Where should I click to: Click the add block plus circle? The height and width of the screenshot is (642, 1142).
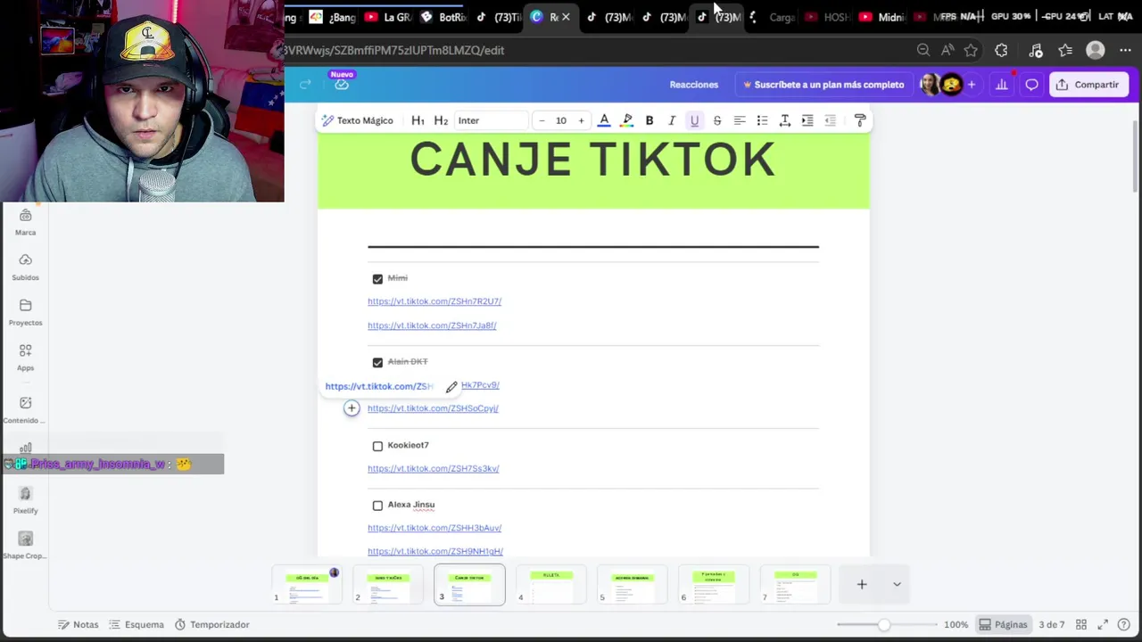point(352,408)
